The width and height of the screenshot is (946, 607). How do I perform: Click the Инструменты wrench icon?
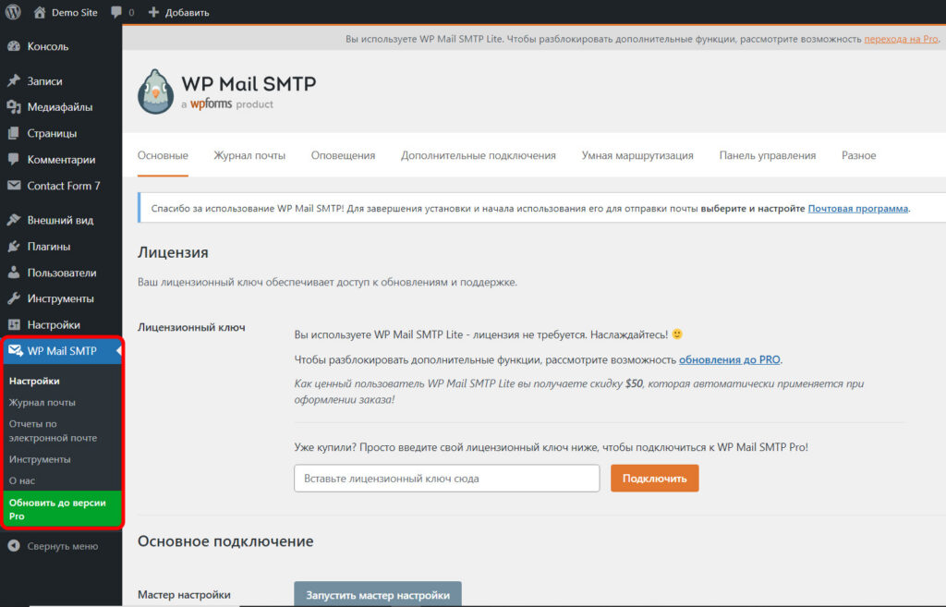[14, 298]
